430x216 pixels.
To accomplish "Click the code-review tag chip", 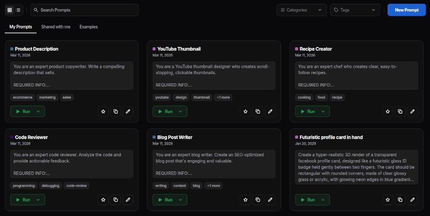I will [x=76, y=185].
